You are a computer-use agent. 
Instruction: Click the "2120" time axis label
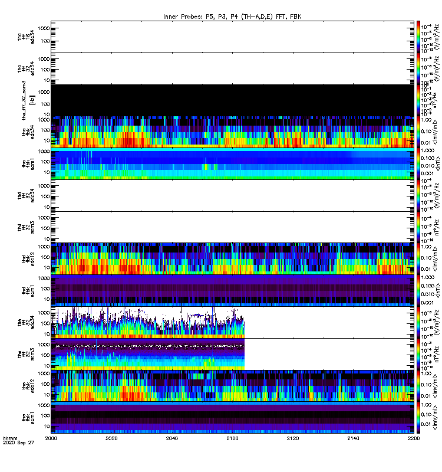(x=293, y=438)
